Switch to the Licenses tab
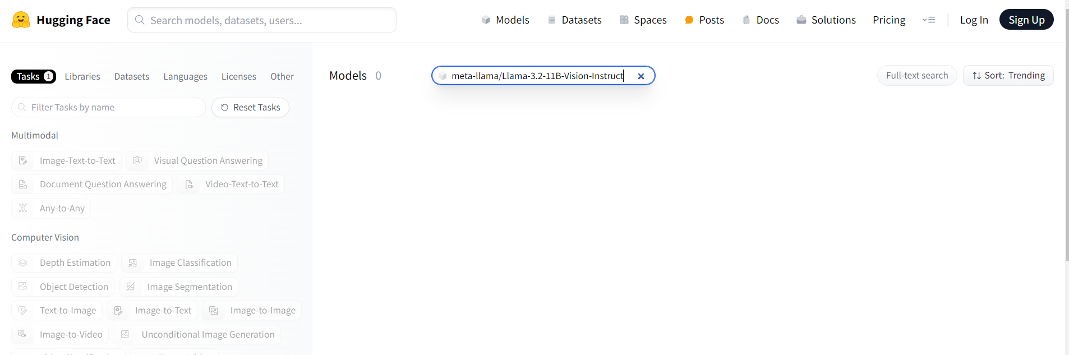This screenshot has height=355, width=1069. click(x=238, y=76)
